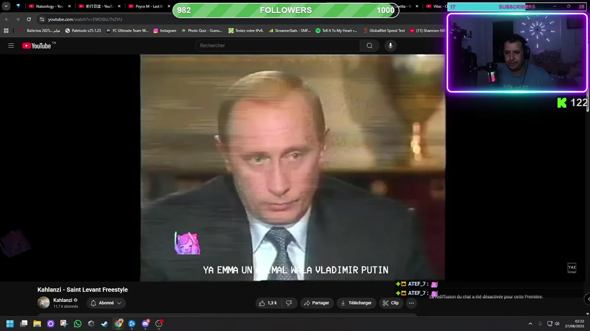The image size is (590, 331).
Task: Open the Chrome apps grid
Action: pyautogui.click(x=6, y=31)
